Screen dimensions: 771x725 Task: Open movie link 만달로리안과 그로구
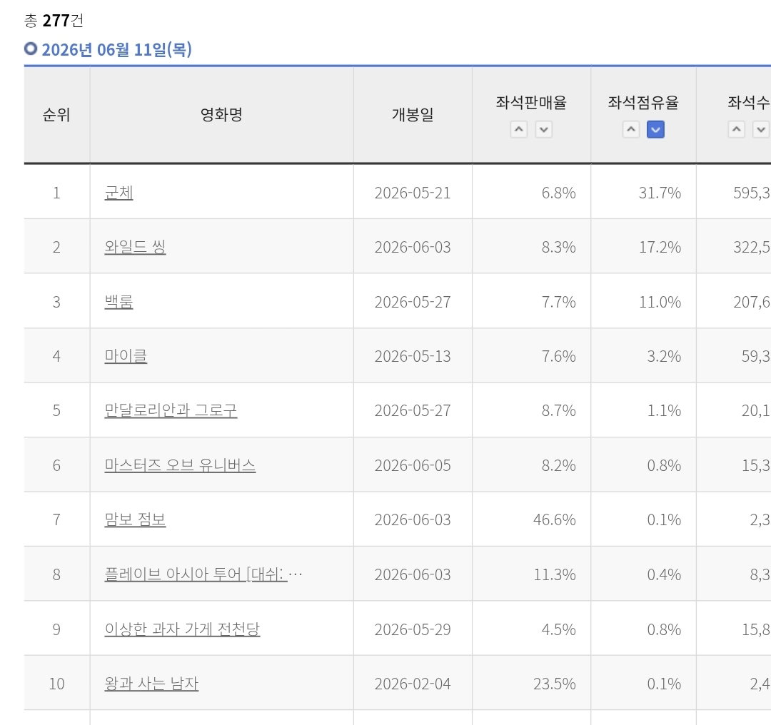pos(171,410)
